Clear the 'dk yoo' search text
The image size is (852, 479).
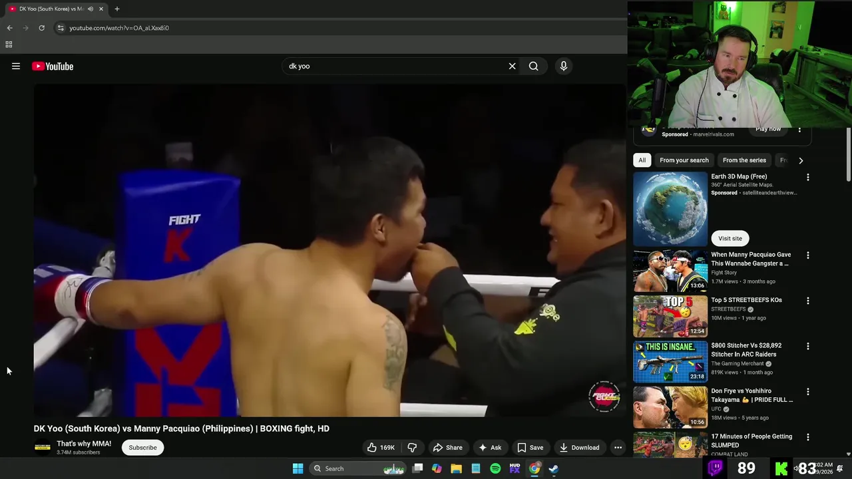(x=512, y=66)
